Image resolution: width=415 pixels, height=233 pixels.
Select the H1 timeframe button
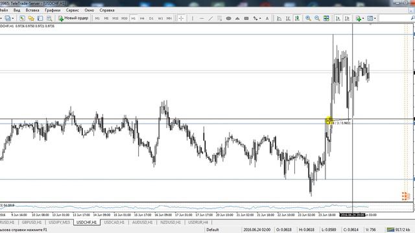(x=133, y=18)
